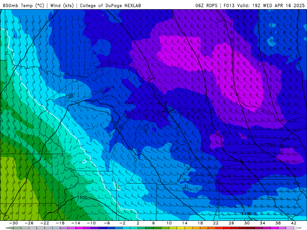The height and width of the screenshot is (230, 307).
Task: Click the 1500 height contour label
Action: (82, 197)
